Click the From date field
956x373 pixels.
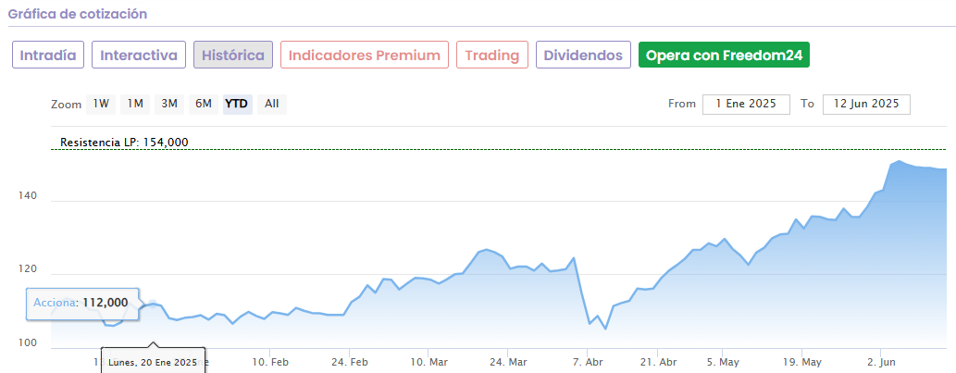tap(746, 104)
